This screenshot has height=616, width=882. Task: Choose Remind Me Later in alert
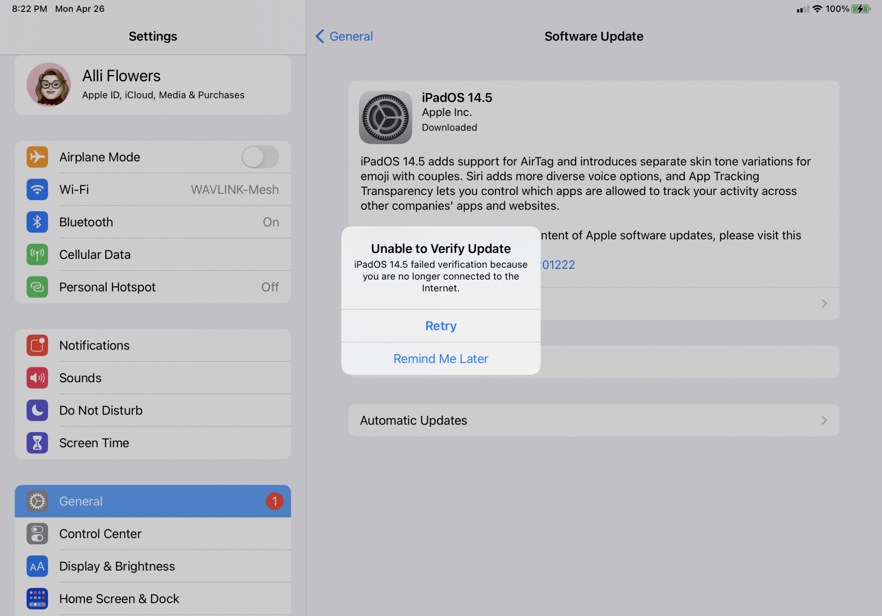point(441,358)
